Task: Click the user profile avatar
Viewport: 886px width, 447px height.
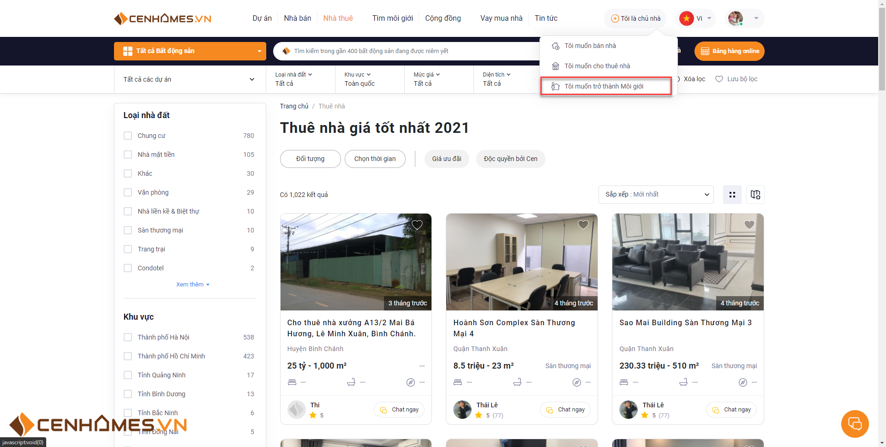Action: click(736, 18)
